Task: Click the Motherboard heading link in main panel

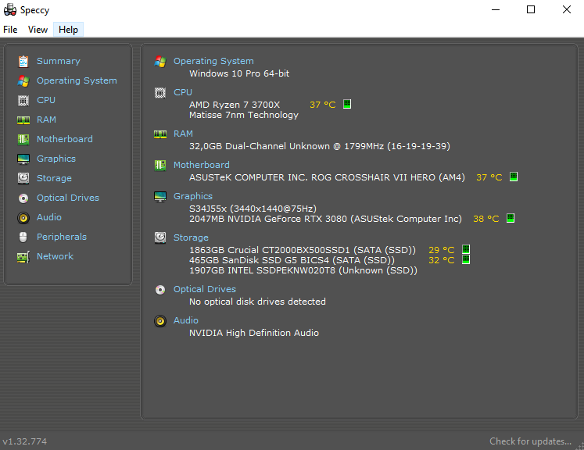Action: pos(202,165)
